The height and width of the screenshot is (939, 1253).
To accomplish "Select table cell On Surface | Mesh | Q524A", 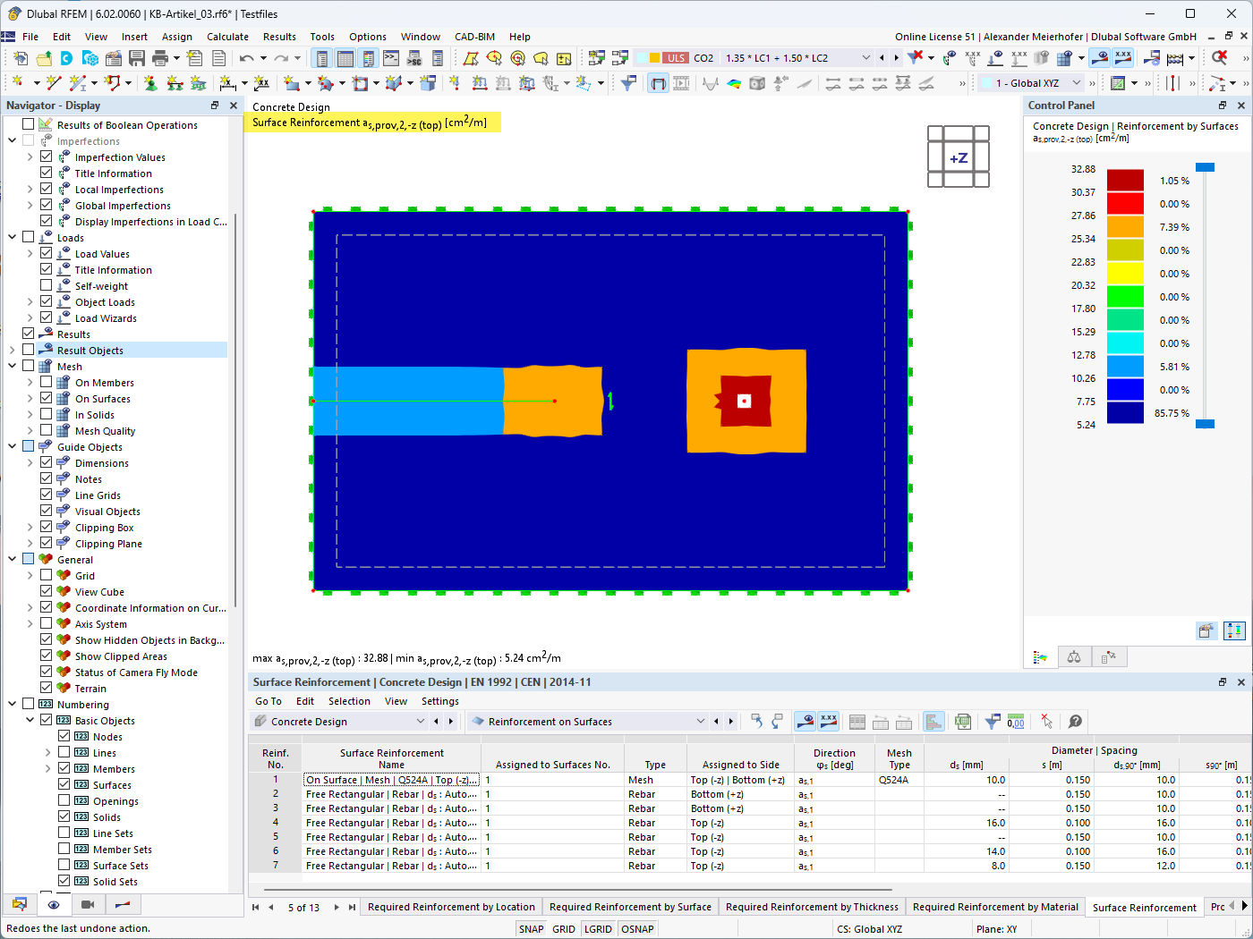I will click(x=392, y=780).
